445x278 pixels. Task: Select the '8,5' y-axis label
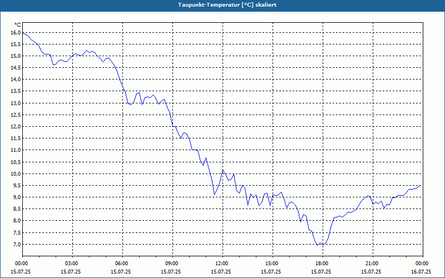click(x=17, y=209)
